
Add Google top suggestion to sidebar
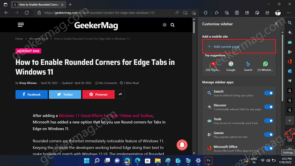[231, 66]
